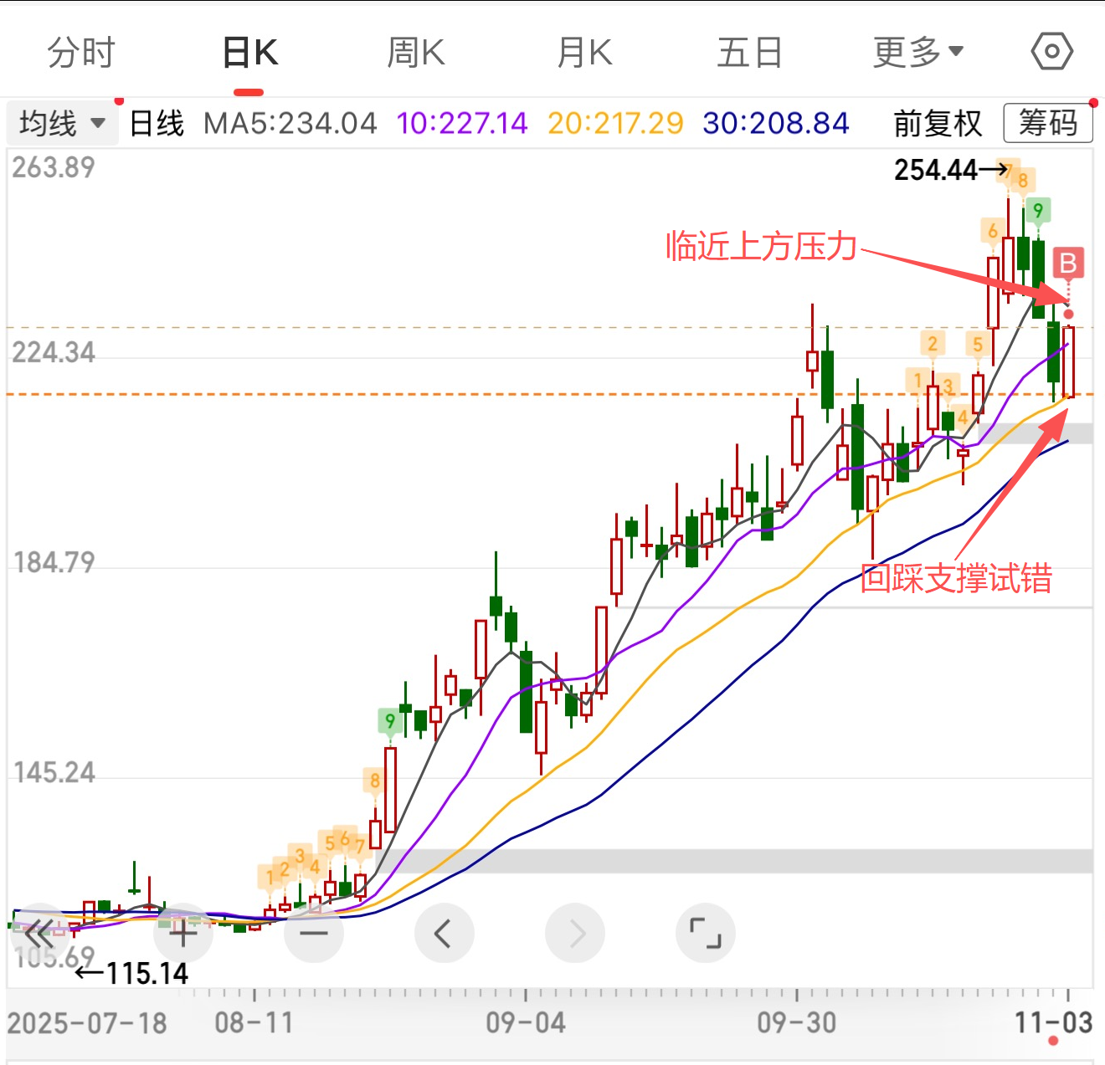This screenshot has width=1105, height=1065.
Task: Switch to the 周K weekly tab
Action: tap(416, 53)
